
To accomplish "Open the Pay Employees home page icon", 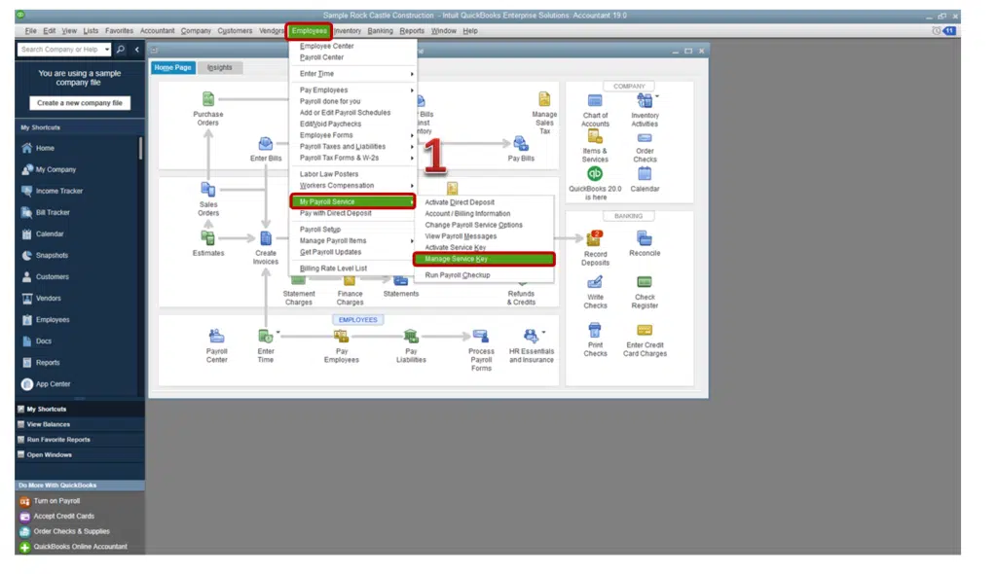I will coord(342,336).
